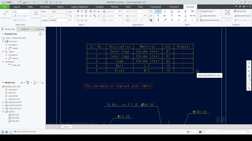
Task: Switch to Table ribbon tab
Action: tap(30, 7)
